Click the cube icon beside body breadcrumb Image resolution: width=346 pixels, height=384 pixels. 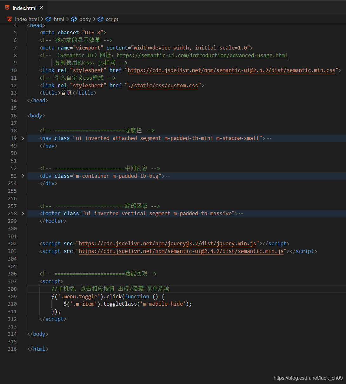click(x=74, y=19)
